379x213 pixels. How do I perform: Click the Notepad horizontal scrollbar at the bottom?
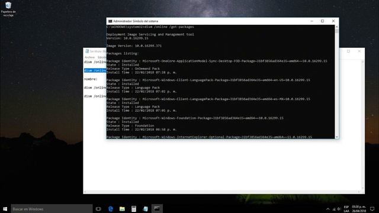222,192
